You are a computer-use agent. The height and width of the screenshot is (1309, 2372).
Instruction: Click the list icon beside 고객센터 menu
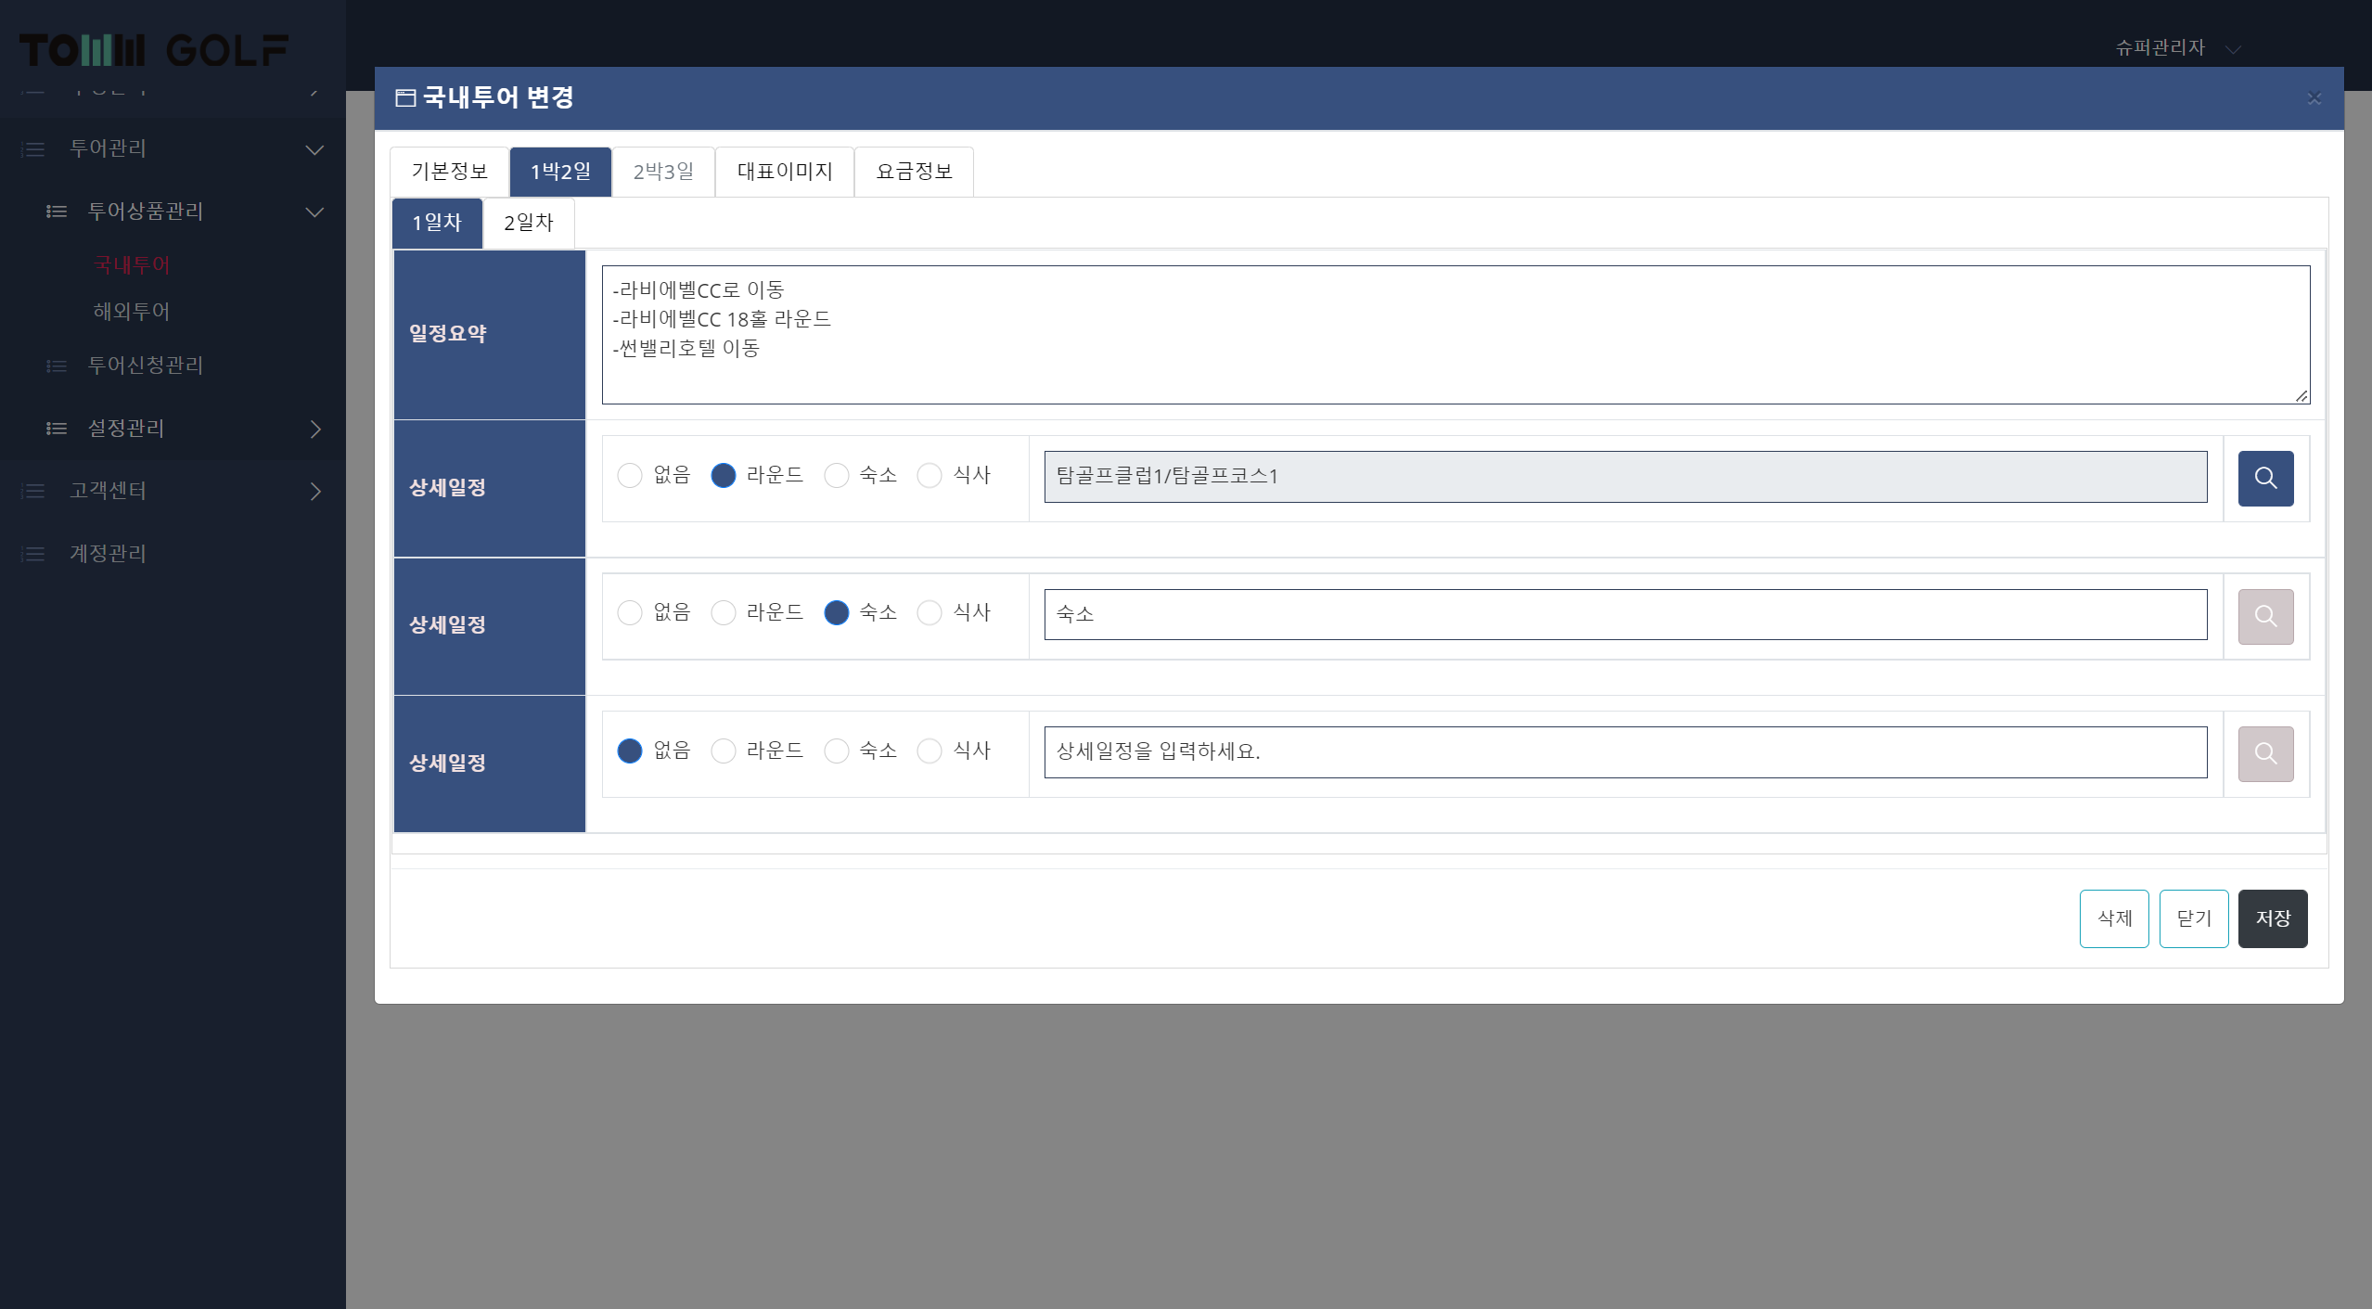point(33,491)
